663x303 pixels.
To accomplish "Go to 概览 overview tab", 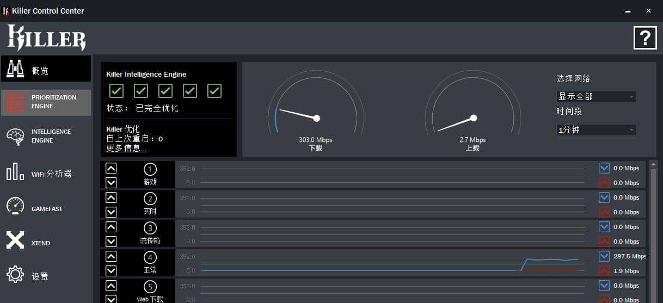I will point(46,69).
